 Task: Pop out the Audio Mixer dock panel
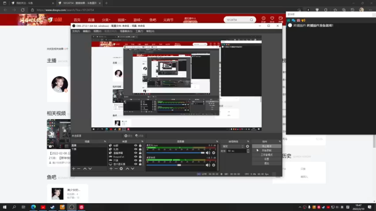tap(217, 142)
